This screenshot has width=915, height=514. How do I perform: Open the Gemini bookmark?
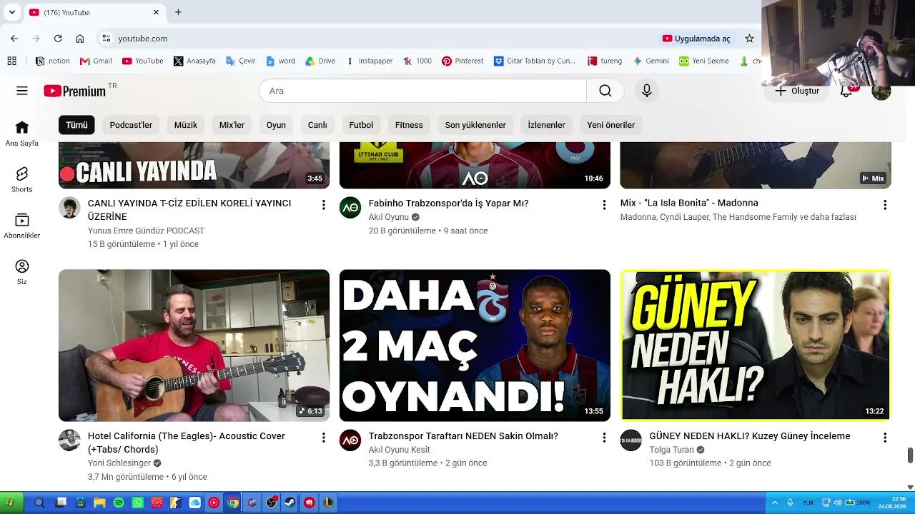pyautogui.click(x=651, y=61)
